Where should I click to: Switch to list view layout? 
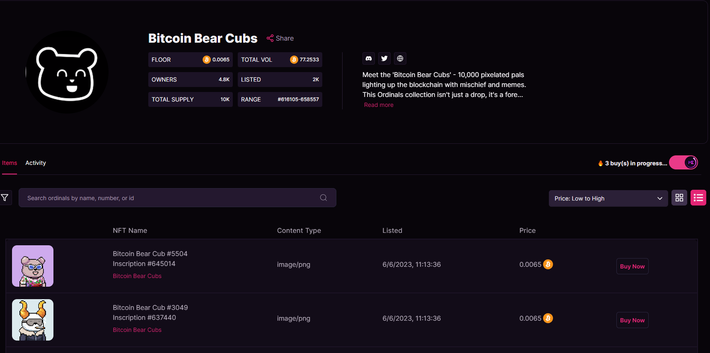[698, 198]
